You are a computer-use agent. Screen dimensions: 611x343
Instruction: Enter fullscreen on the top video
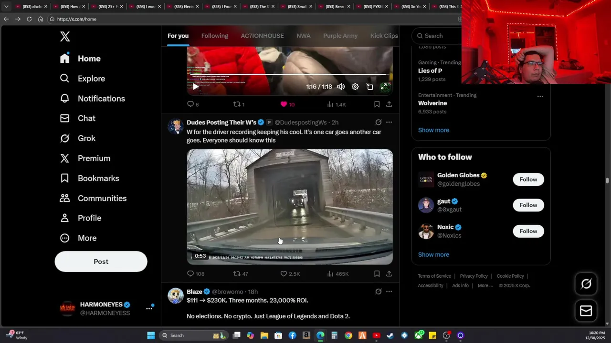[x=384, y=87]
